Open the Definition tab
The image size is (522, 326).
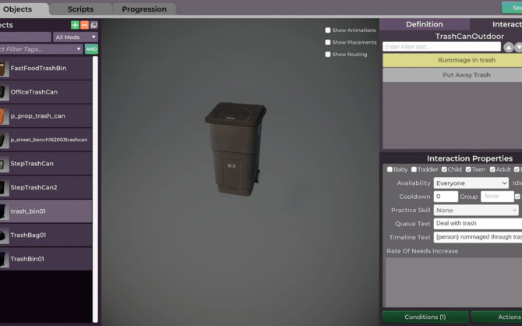point(425,24)
